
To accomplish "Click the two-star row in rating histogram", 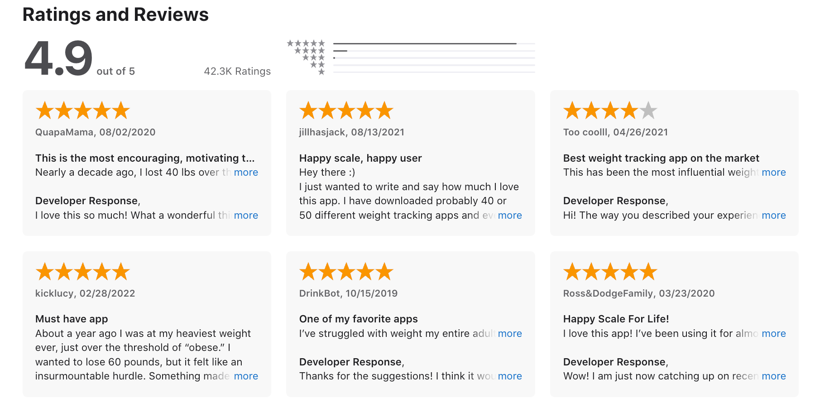I will (x=422, y=65).
